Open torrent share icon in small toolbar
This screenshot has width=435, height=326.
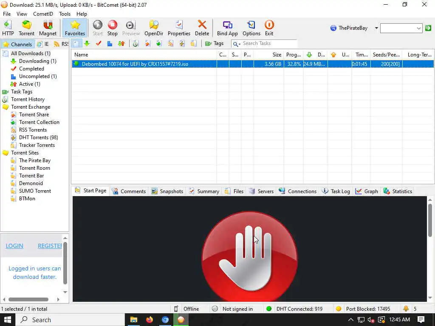click(x=147, y=44)
